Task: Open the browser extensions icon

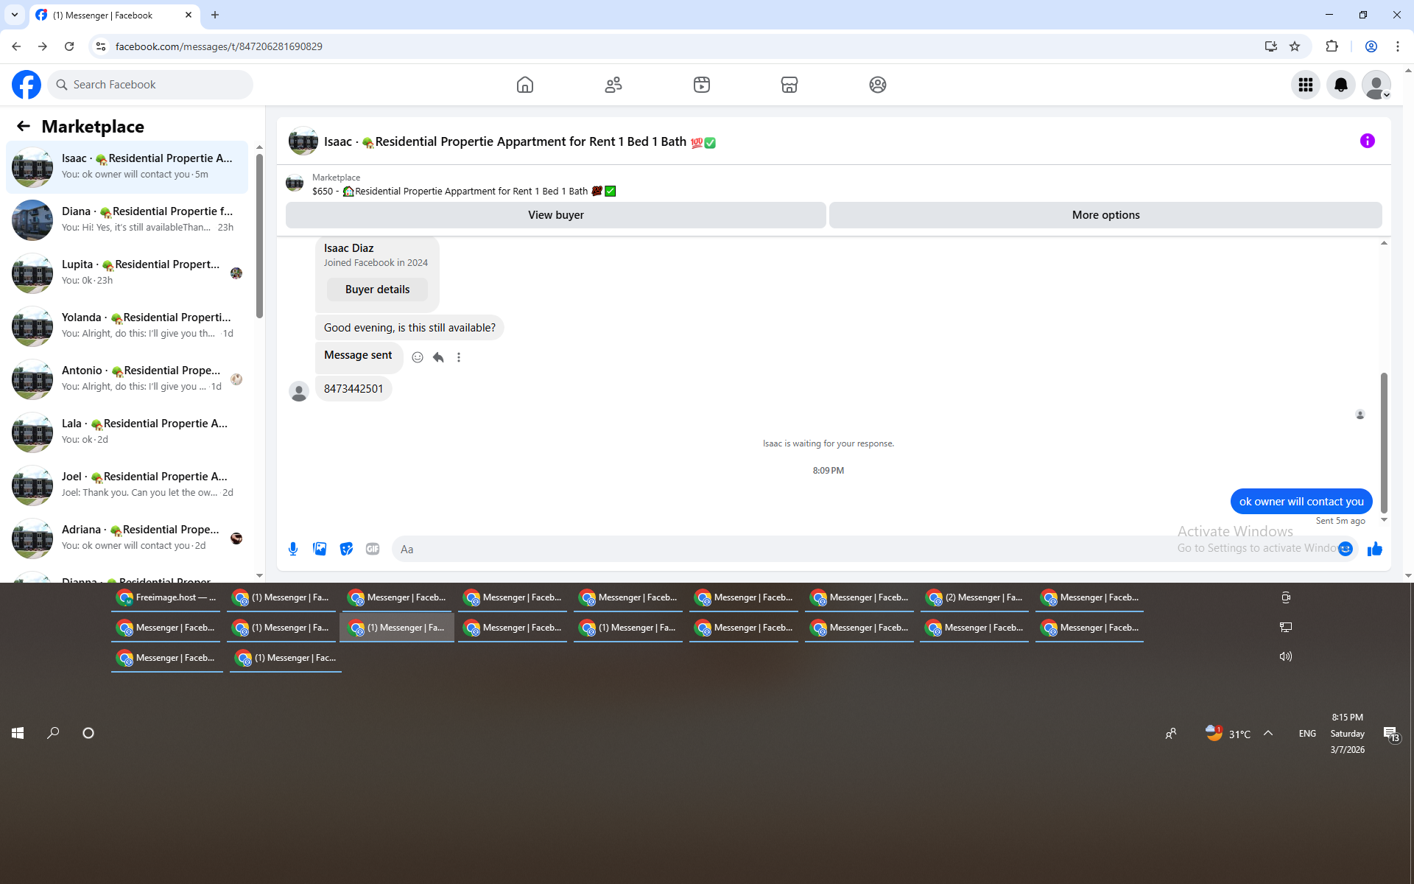Action: 1332,46
